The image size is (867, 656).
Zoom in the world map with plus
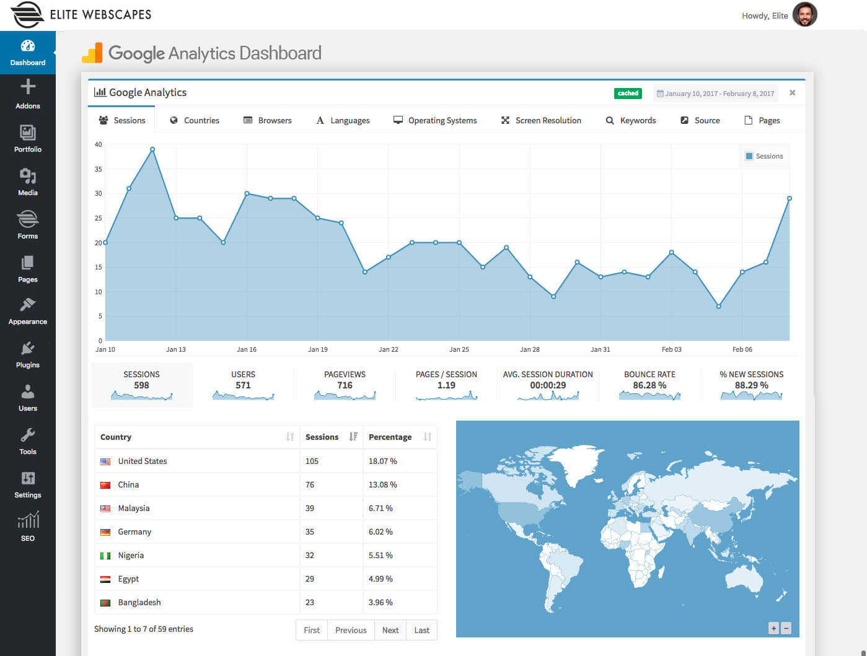pyautogui.click(x=773, y=628)
